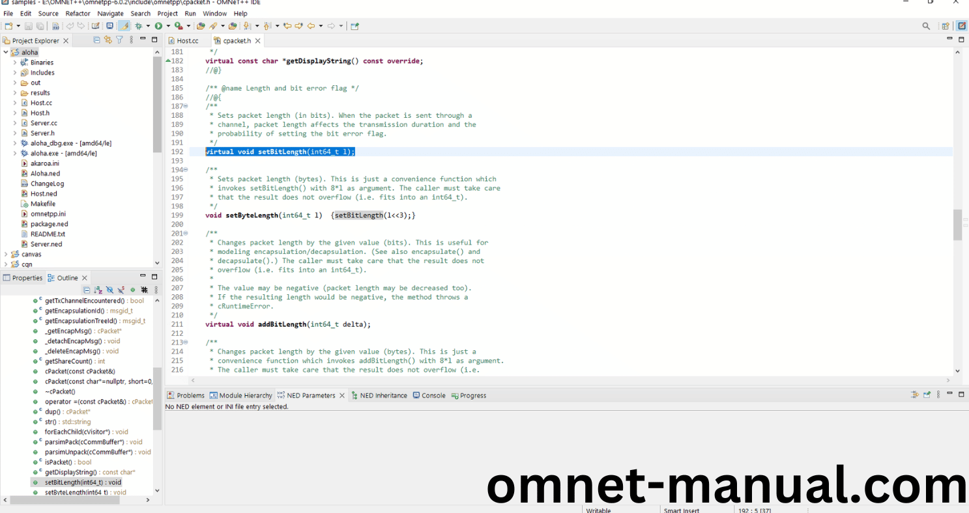Click the Project Explorer filter funnel icon
The width and height of the screenshot is (969, 513).
119,40
